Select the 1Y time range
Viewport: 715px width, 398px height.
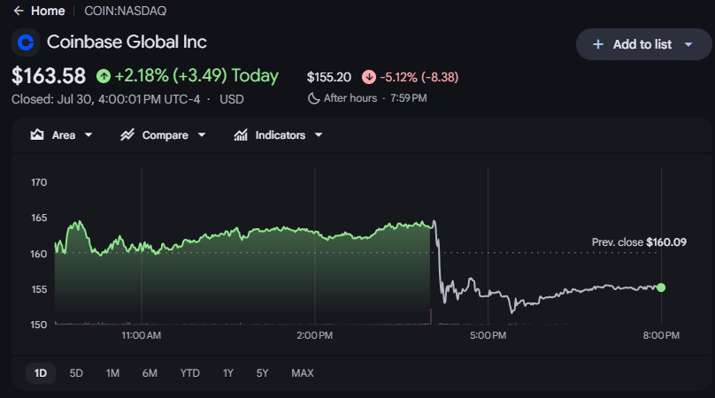pyautogui.click(x=228, y=373)
